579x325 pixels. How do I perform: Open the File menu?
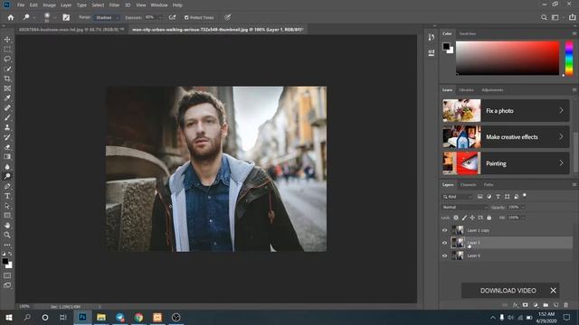click(x=21, y=5)
